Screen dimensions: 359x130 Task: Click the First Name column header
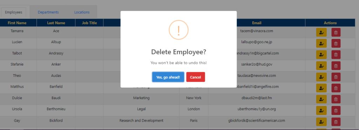point(17,23)
